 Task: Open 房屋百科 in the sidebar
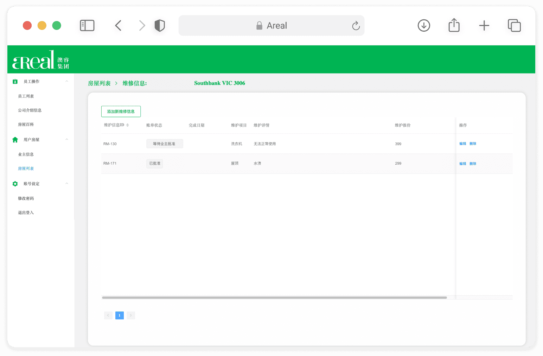pyautogui.click(x=26, y=124)
